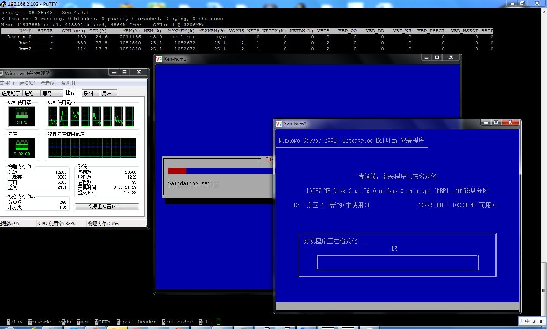Click Networks option in xentop footer
The width and height of the screenshot is (547, 329).
click(41, 322)
